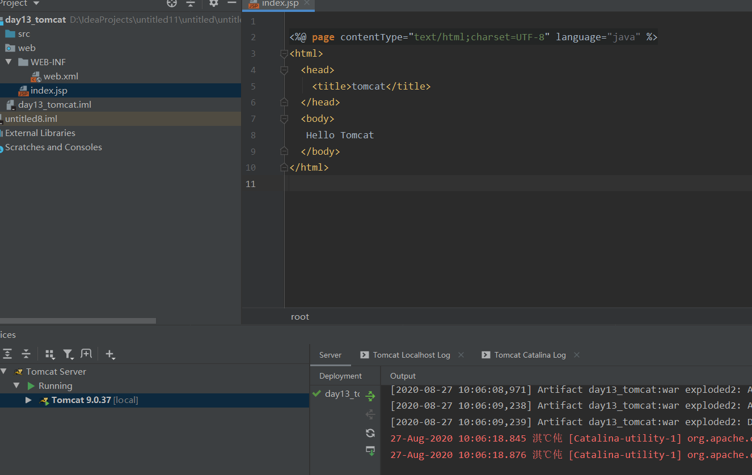
Task: Click the fold end marker at line 6
Action: tap(284, 103)
